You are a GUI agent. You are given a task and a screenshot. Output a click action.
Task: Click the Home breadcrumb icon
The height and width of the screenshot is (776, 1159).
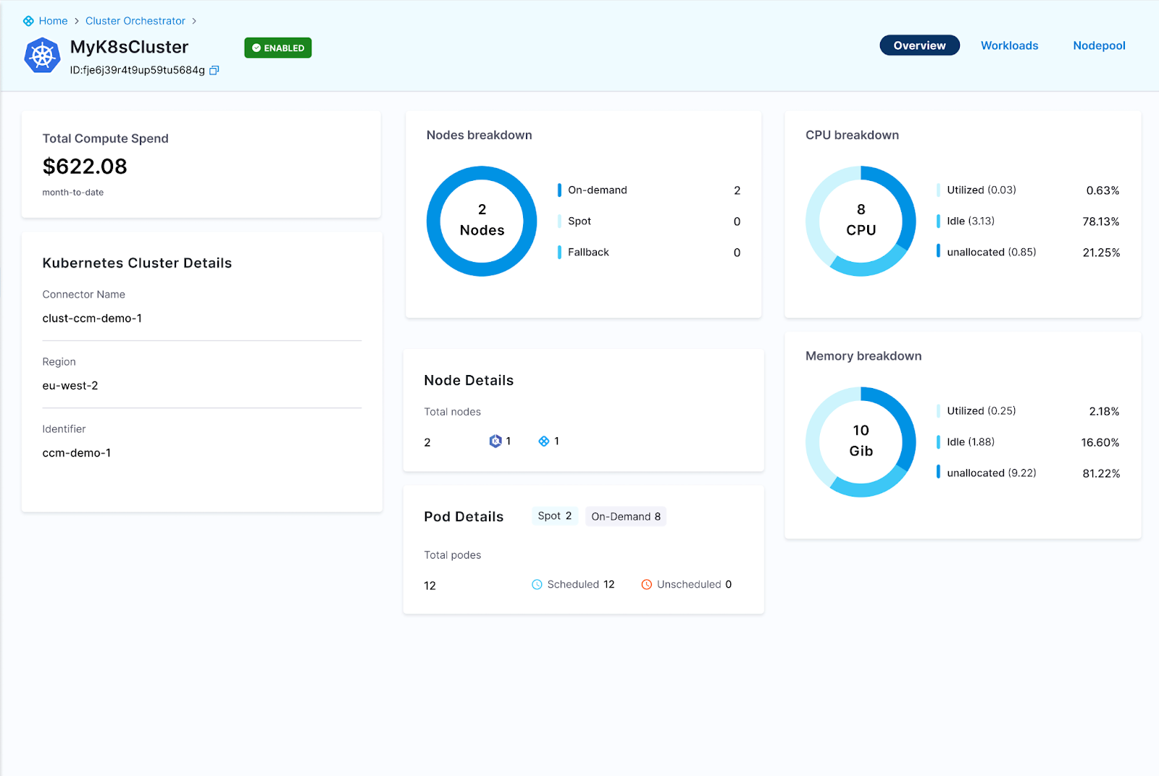(x=28, y=21)
